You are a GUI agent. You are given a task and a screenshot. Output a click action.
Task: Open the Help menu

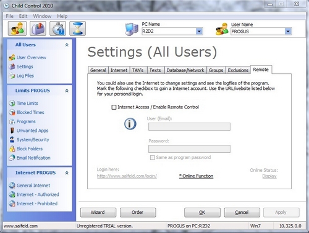click(x=62, y=16)
